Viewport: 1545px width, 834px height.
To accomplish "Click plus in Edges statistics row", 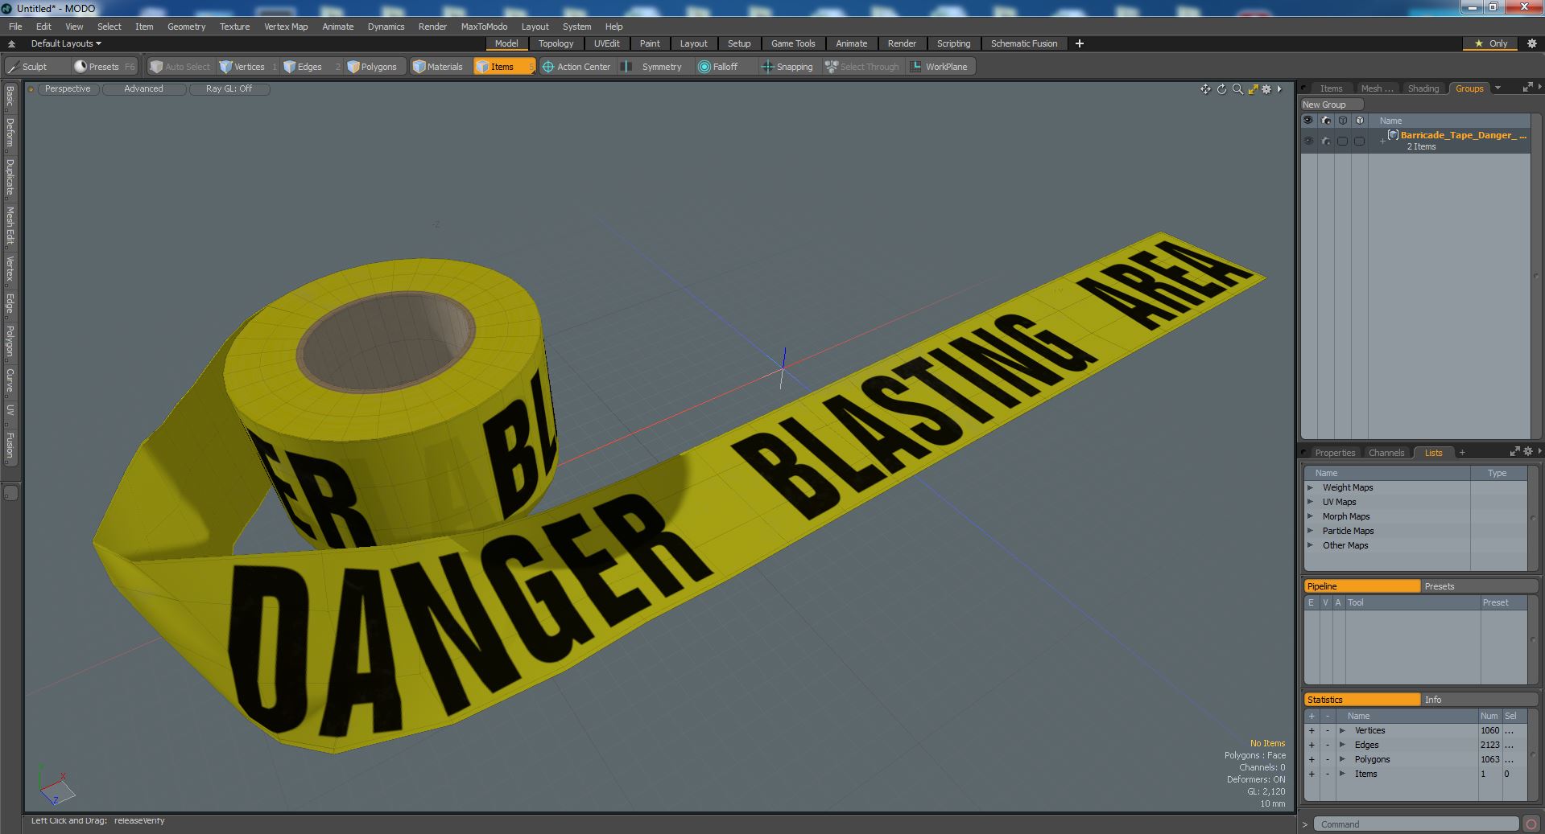I will [x=1311, y=745].
